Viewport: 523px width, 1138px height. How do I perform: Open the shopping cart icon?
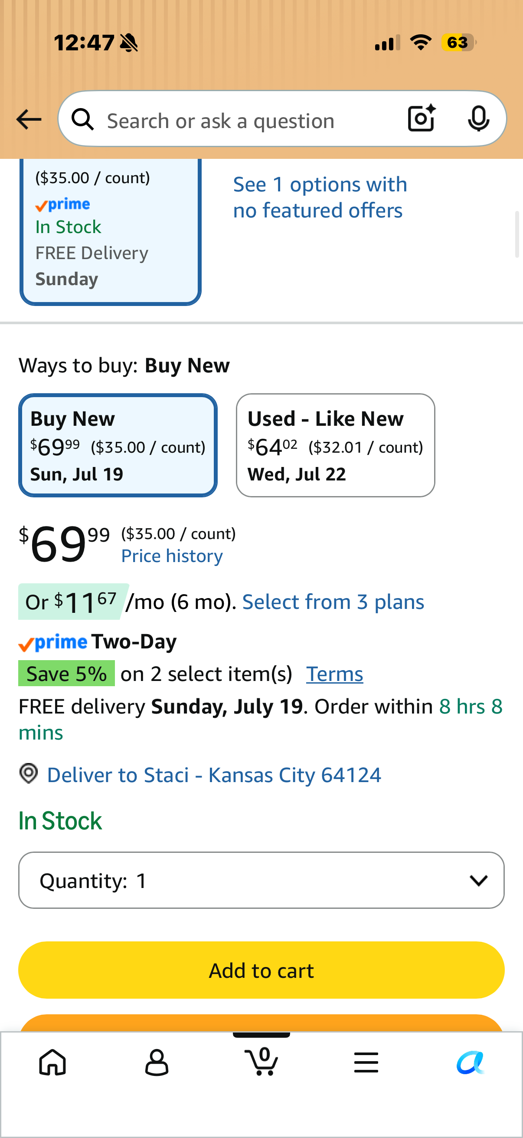point(261,1061)
